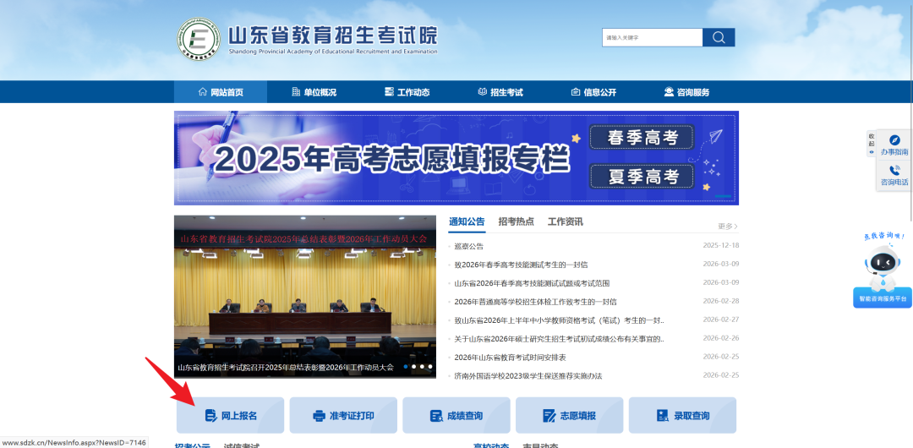Open the 办事指南 compass icon
Viewport: 913px width, 448px height.
pyautogui.click(x=894, y=141)
